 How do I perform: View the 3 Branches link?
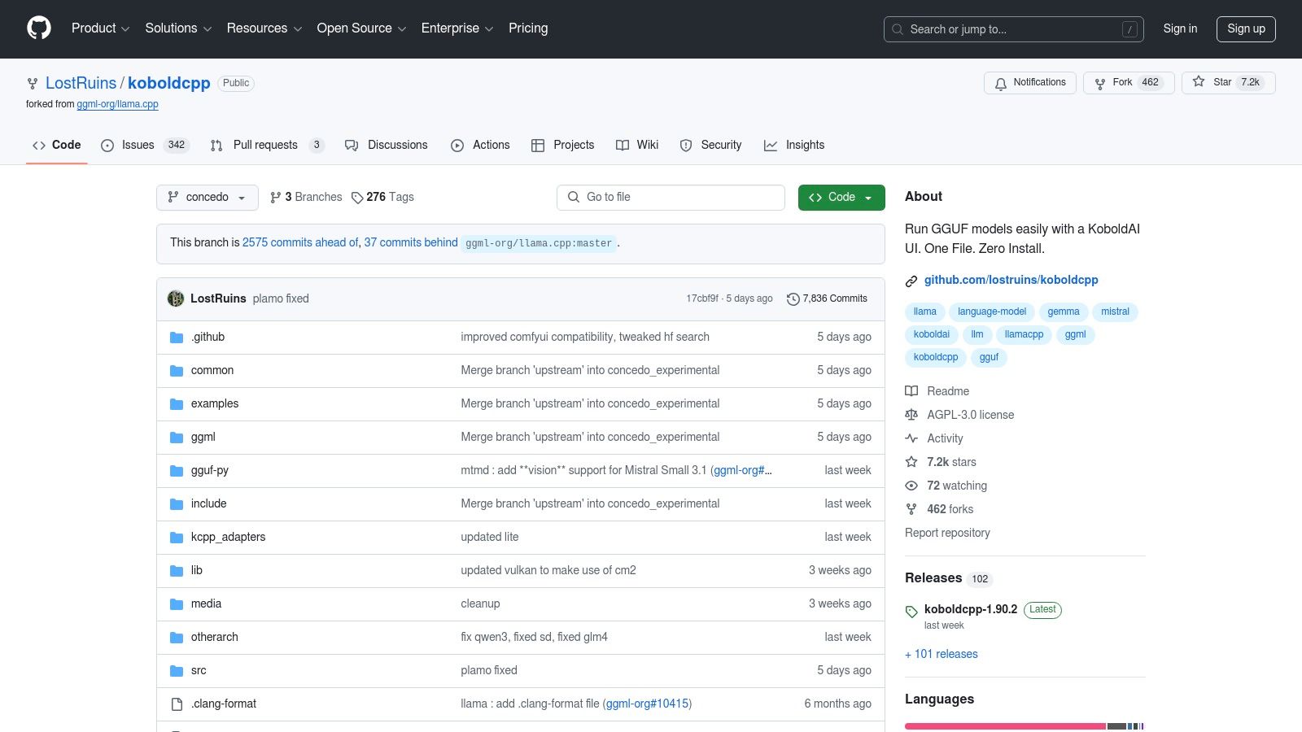[306, 198]
